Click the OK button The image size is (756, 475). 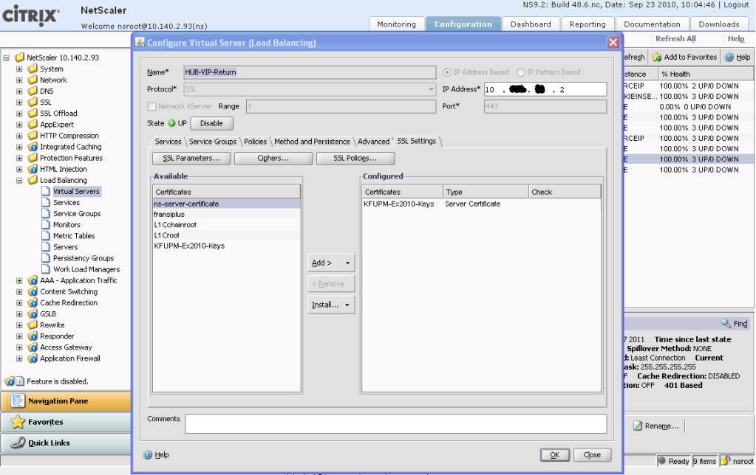[x=555, y=455]
